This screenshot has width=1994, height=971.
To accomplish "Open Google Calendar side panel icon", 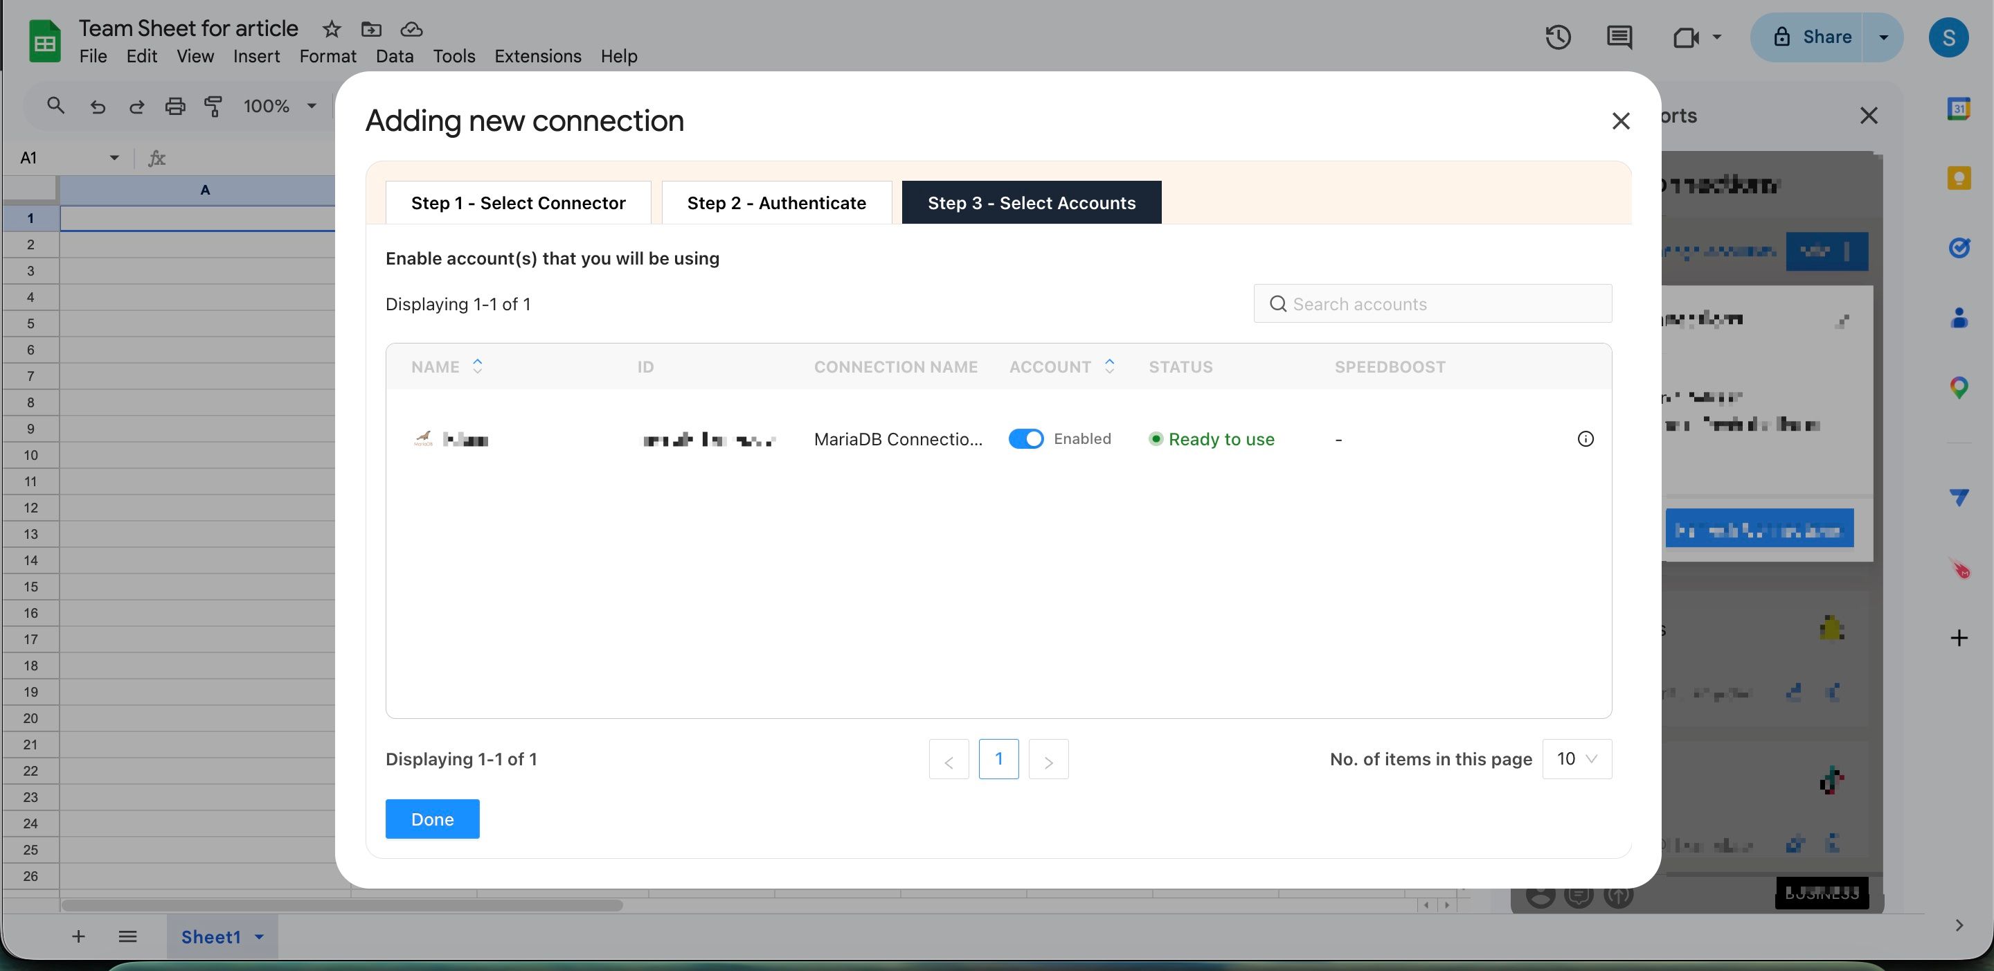I will (x=1959, y=109).
